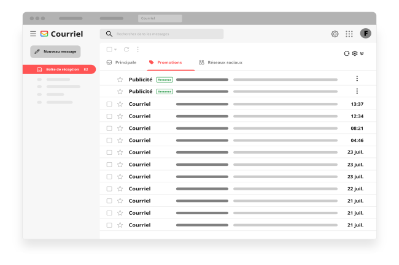Click the refresh arrow in toolbar
Screen dimensions: 399x265
tap(126, 50)
